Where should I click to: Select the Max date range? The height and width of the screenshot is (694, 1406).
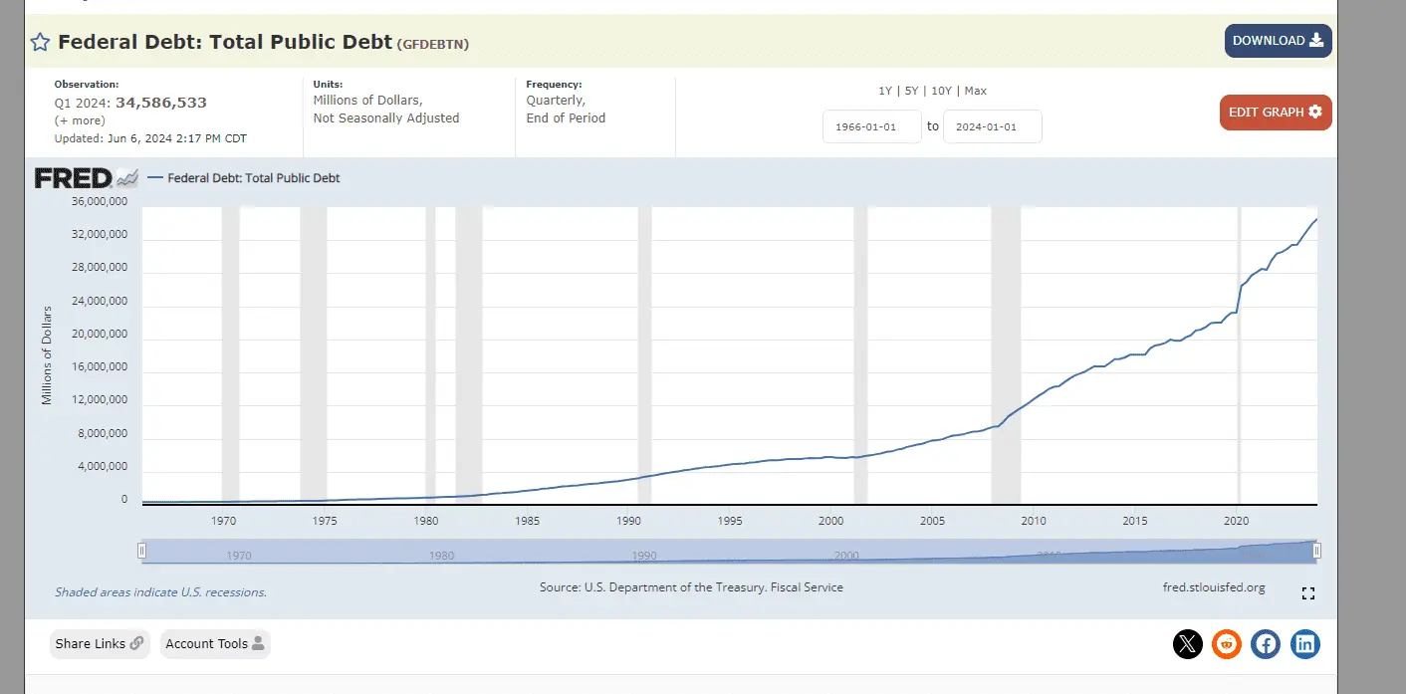975,91
